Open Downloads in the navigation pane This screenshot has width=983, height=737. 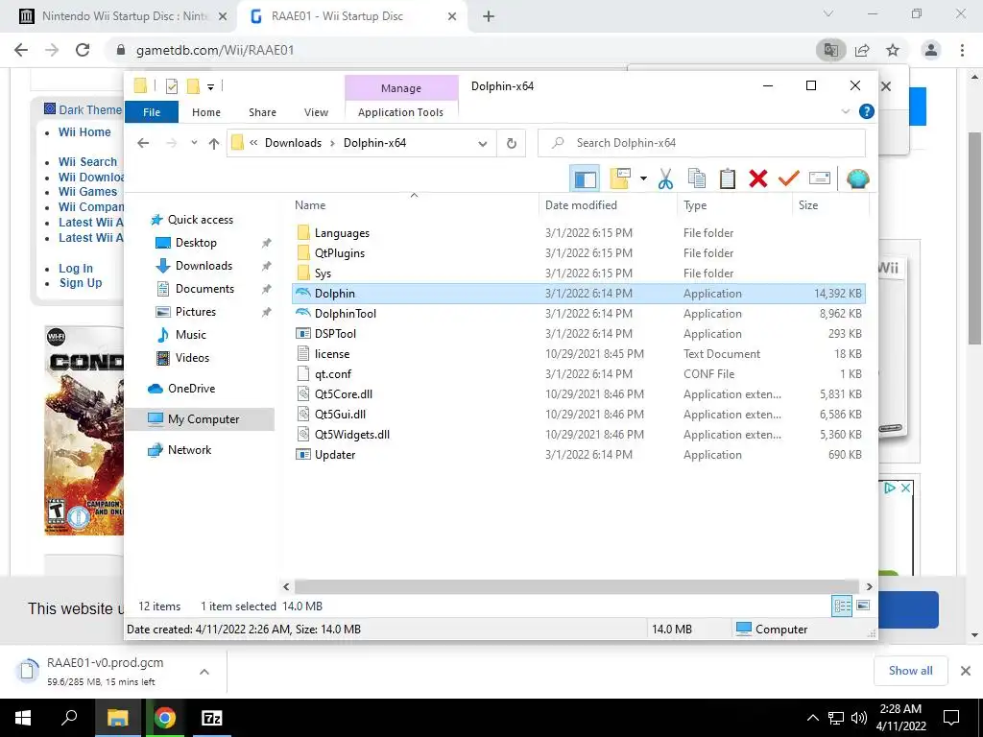pyautogui.click(x=204, y=266)
